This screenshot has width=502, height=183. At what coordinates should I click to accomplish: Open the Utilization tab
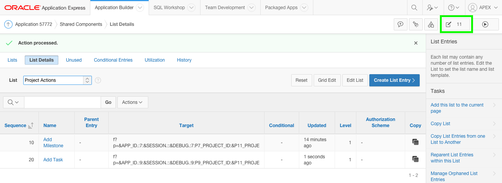point(155,60)
